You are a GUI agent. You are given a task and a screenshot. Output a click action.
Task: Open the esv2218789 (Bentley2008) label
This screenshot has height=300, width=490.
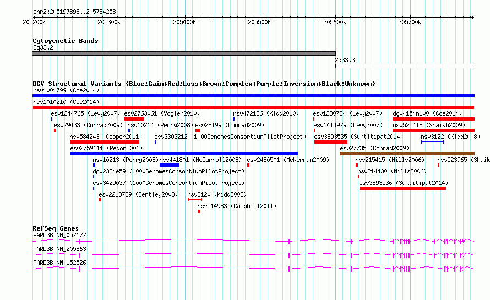tap(138, 194)
